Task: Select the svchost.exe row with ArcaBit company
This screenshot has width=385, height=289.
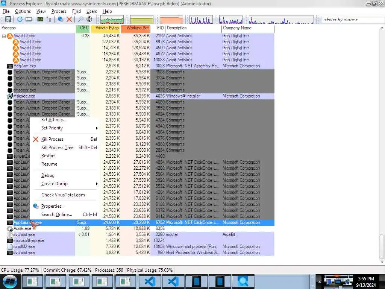Action: point(137,235)
